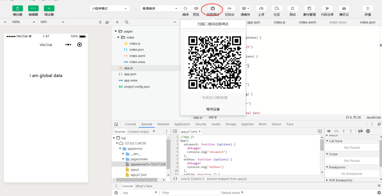Image resolution: width=382 pixels, height=196 pixels.
Task: Open project.config.json in file tree
Action: tap(137, 87)
